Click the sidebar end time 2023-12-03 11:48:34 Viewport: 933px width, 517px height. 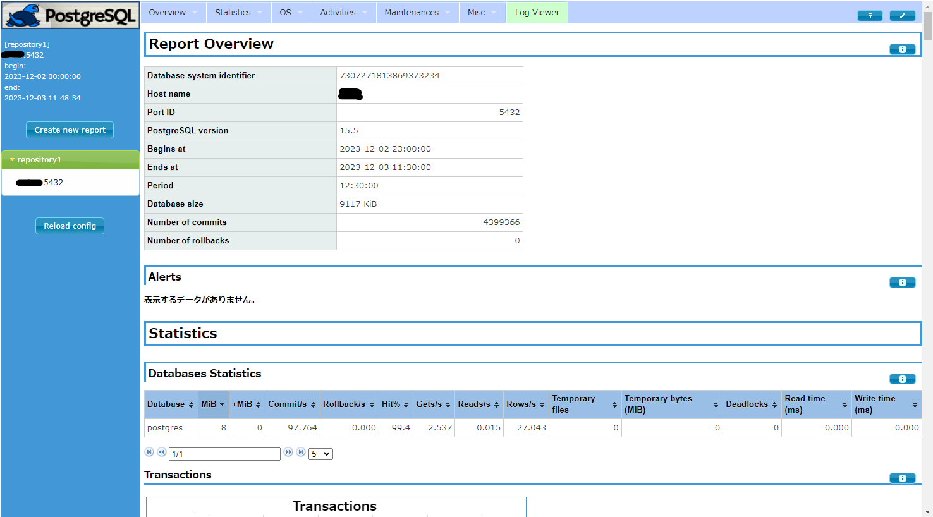point(42,98)
